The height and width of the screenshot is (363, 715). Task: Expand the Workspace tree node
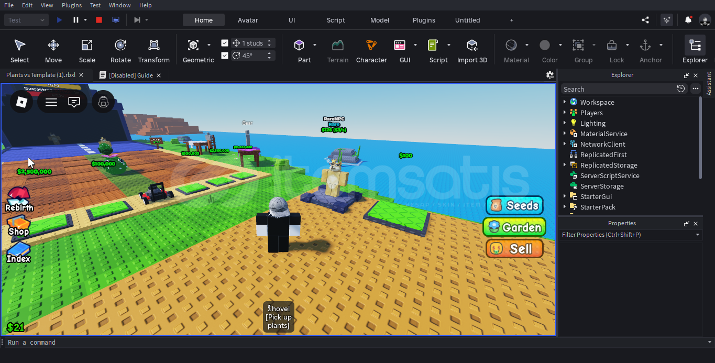pyautogui.click(x=565, y=102)
